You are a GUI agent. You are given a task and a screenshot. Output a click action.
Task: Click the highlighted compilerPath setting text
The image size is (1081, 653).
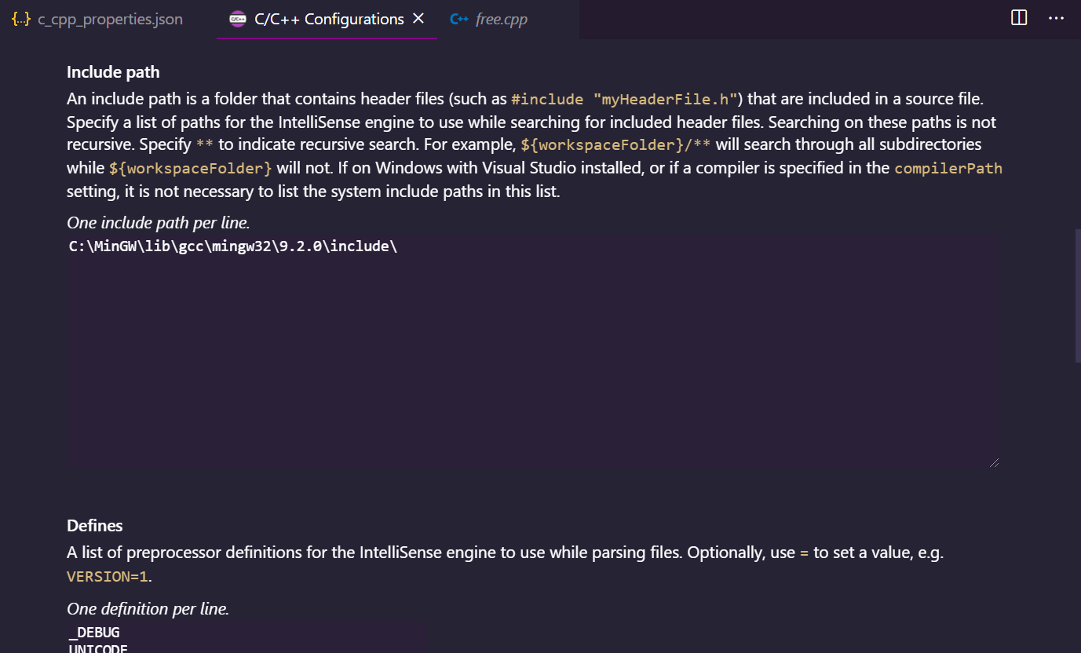pos(948,168)
